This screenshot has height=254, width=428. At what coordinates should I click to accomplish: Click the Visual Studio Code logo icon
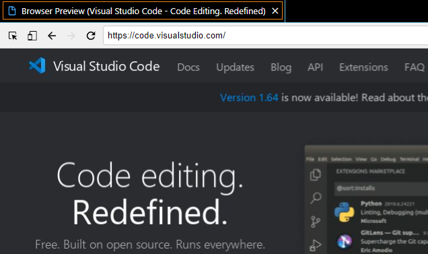[37, 65]
